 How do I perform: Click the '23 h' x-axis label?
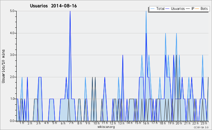click(x=204, y=123)
